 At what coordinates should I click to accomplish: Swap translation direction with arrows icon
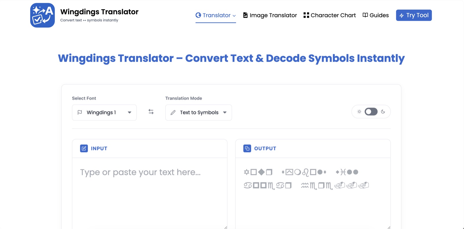point(151,112)
